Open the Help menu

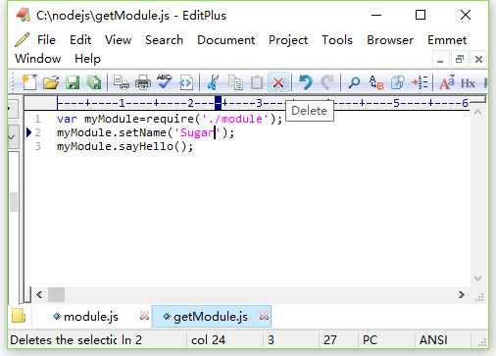[x=87, y=59]
